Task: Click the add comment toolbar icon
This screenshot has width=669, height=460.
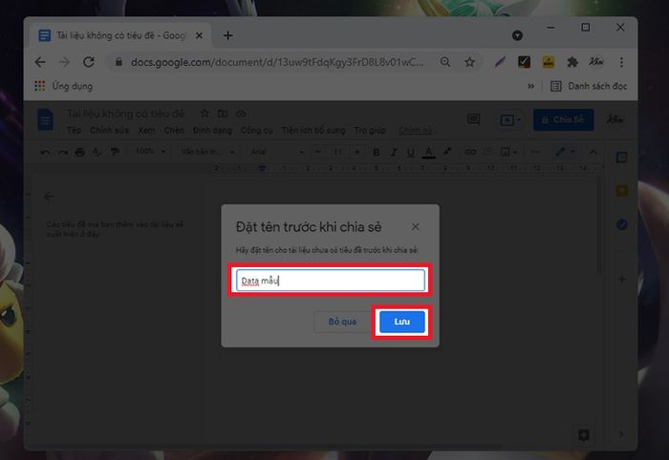Action: (x=487, y=152)
